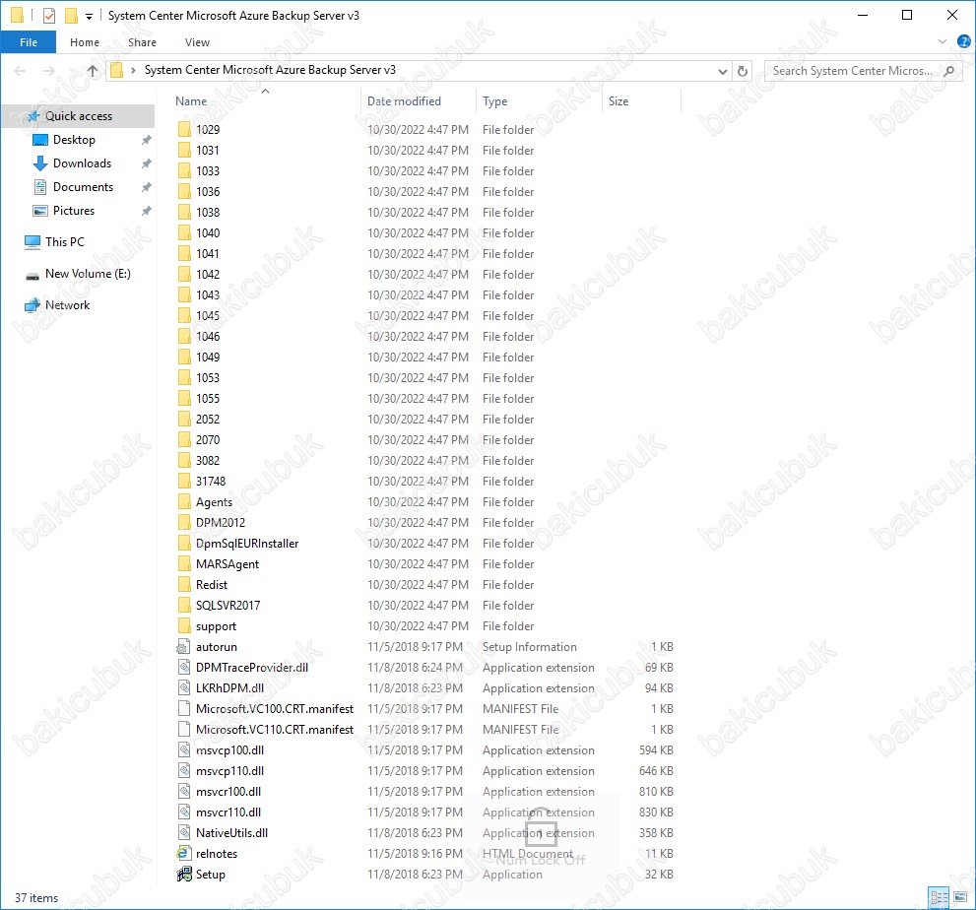Click the New Volume (E:) drive icon
This screenshot has width=976, height=910.
coord(33,275)
